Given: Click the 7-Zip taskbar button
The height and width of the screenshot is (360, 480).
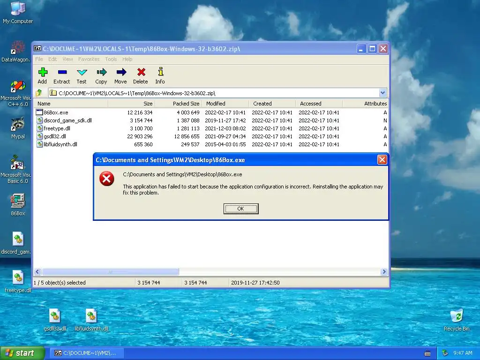Looking at the screenshot, I should click(87, 353).
